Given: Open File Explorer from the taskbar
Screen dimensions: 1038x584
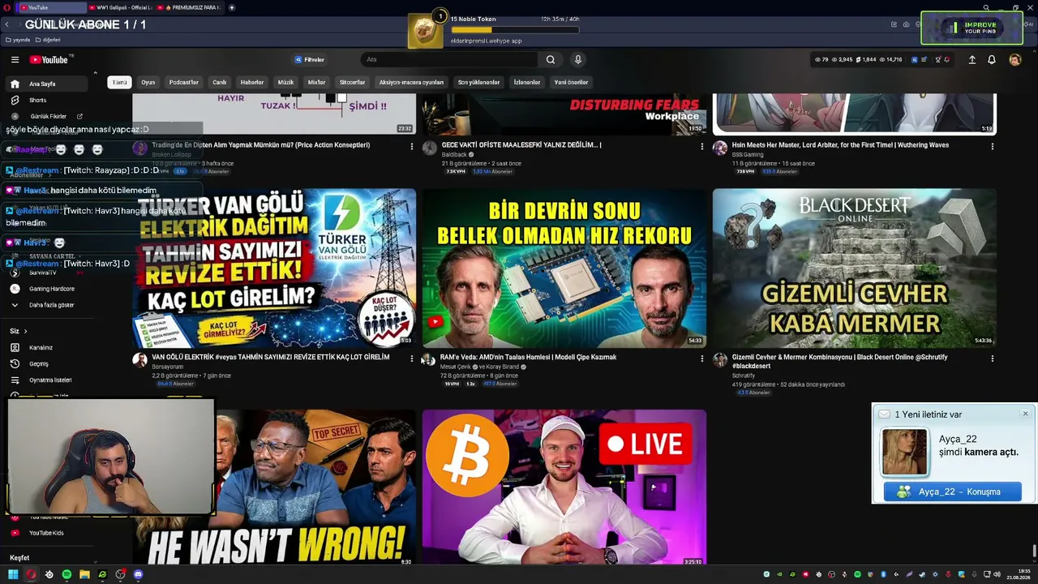Looking at the screenshot, I should click(x=84, y=574).
